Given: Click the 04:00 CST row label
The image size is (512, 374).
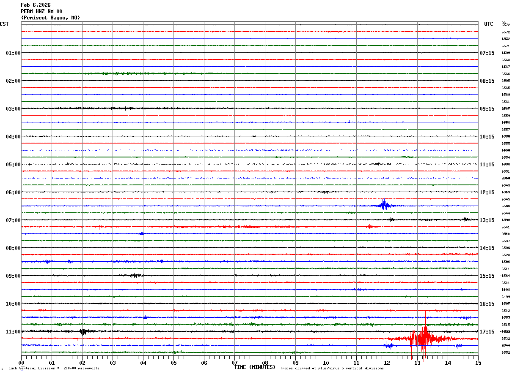Looking at the screenshot, I should 13,137.
